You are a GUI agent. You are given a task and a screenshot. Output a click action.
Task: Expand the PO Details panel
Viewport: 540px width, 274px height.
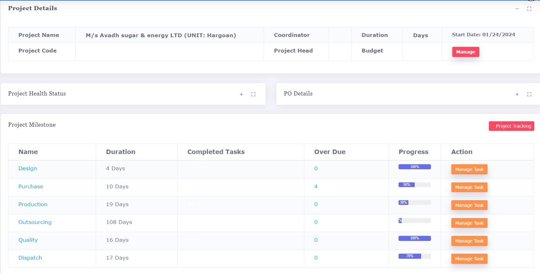click(x=517, y=94)
